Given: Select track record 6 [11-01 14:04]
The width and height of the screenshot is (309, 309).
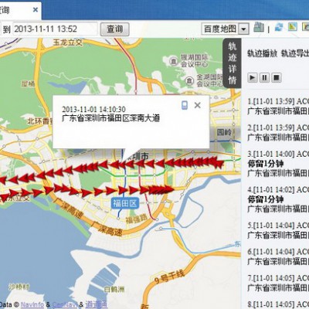Looking at the screenshot, I should (278, 256).
